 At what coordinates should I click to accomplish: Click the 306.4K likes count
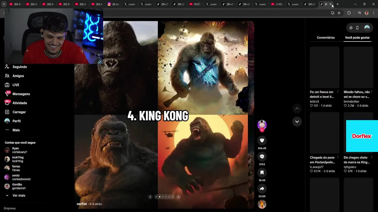262,148
